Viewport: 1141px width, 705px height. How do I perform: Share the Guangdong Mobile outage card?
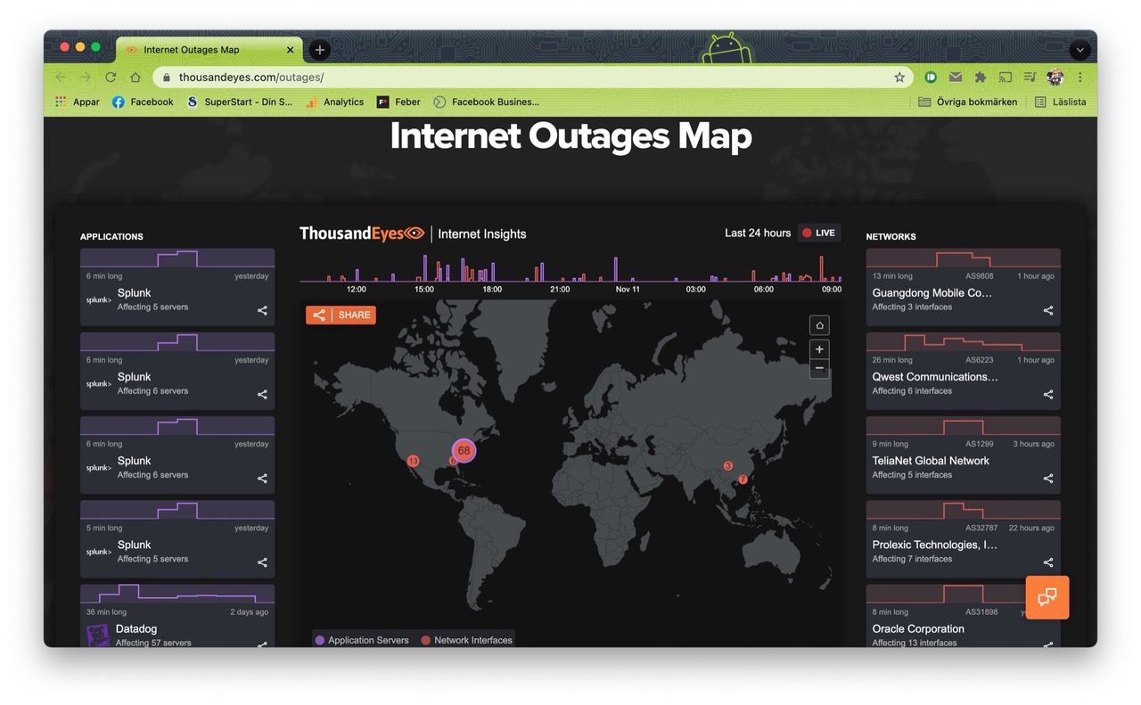[x=1048, y=311]
